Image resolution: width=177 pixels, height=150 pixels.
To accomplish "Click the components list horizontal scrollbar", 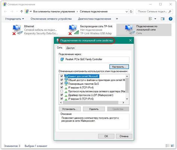I will click(90, 102).
